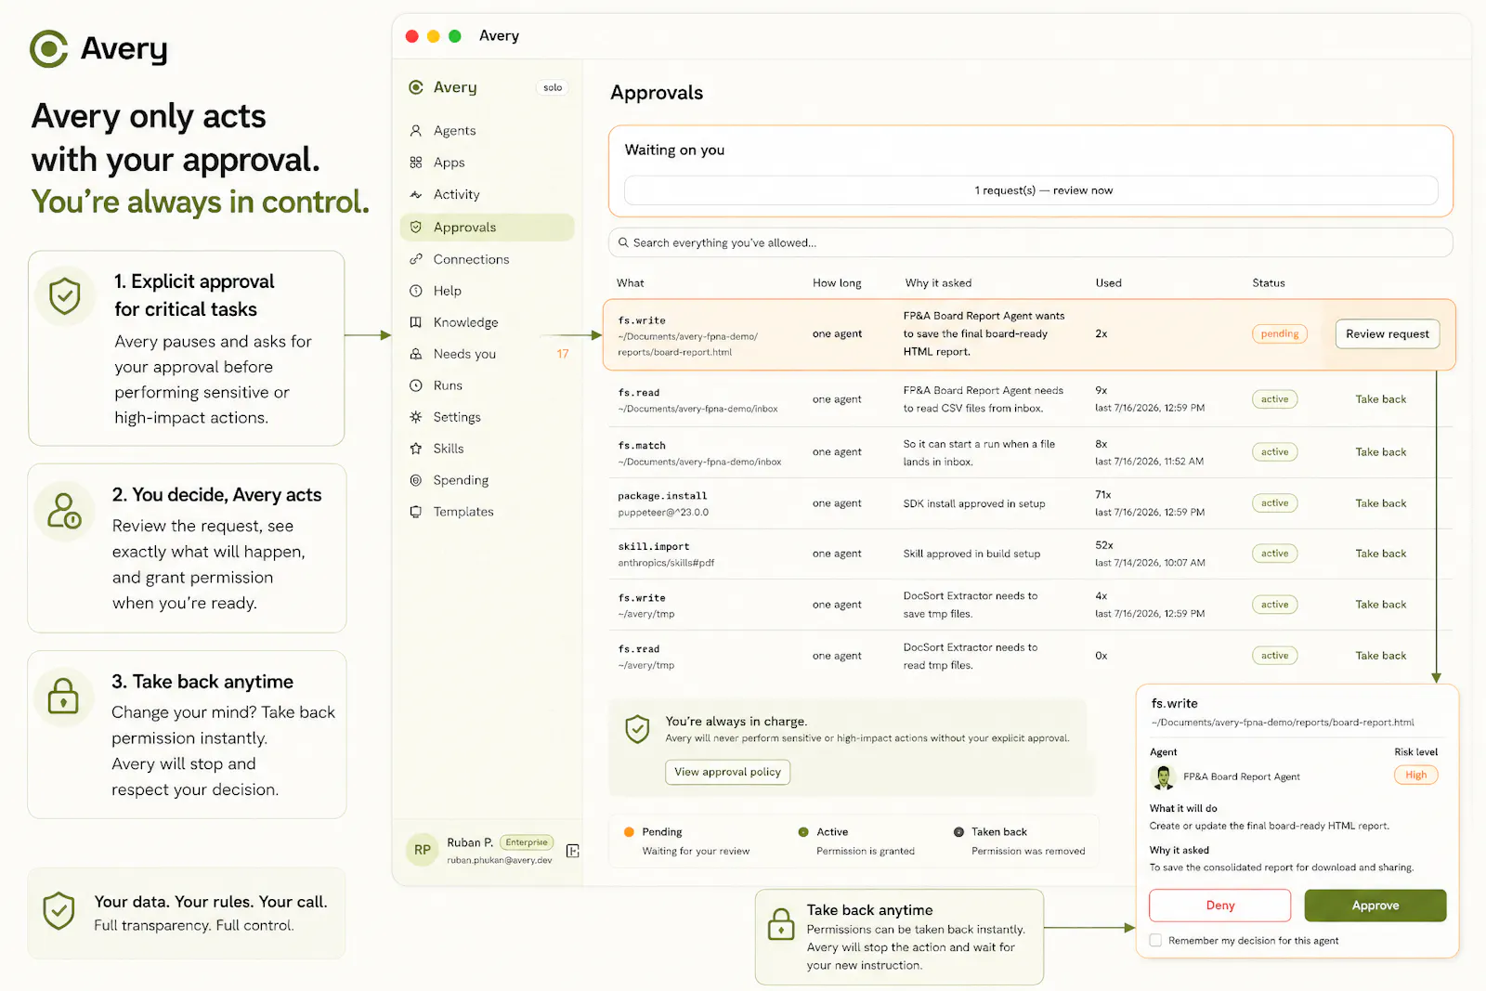The width and height of the screenshot is (1486, 991).
Task: Click the Avery logo in app sidebar
Action: (x=416, y=87)
